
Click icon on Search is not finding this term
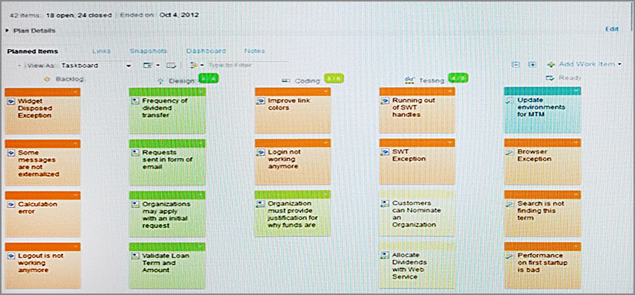[510, 204]
